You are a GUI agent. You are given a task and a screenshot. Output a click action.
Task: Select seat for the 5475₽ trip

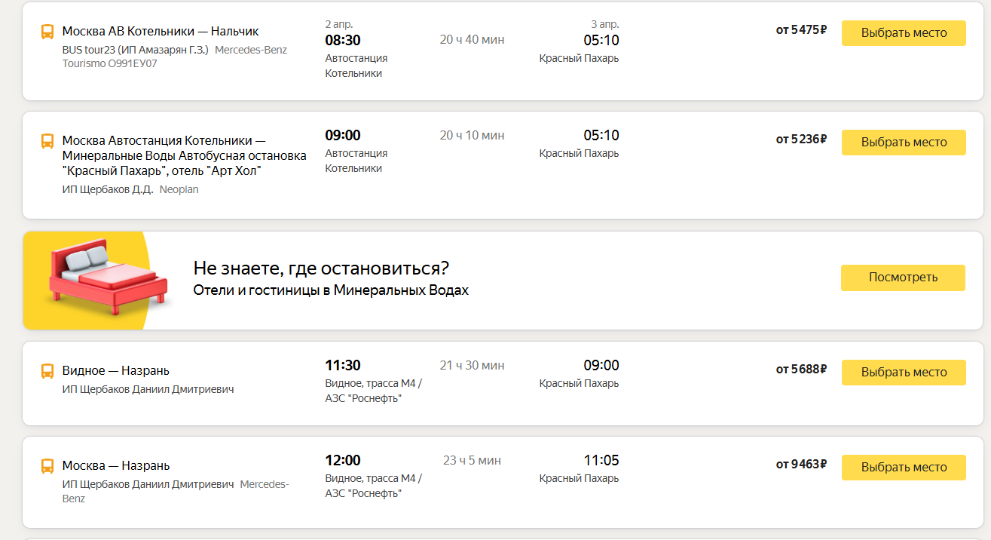[904, 33]
